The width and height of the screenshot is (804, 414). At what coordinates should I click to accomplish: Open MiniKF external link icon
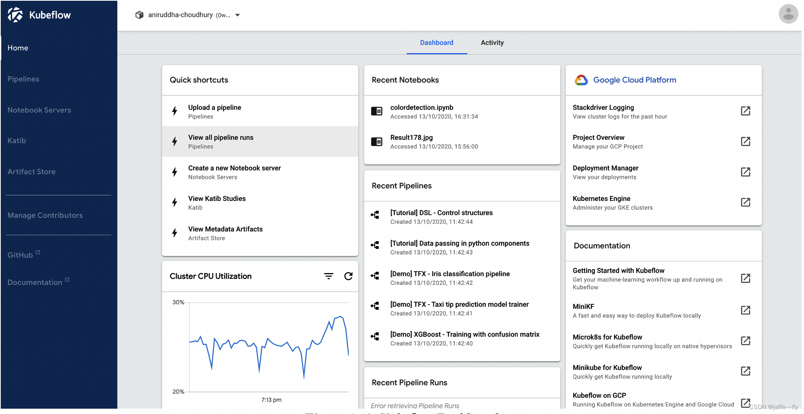(x=746, y=310)
